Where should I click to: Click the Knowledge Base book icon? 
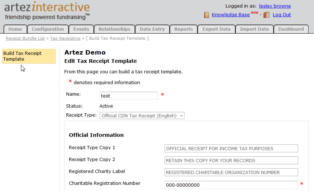click(207, 15)
